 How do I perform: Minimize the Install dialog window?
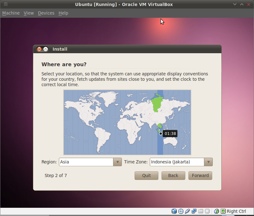coord(46,49)
